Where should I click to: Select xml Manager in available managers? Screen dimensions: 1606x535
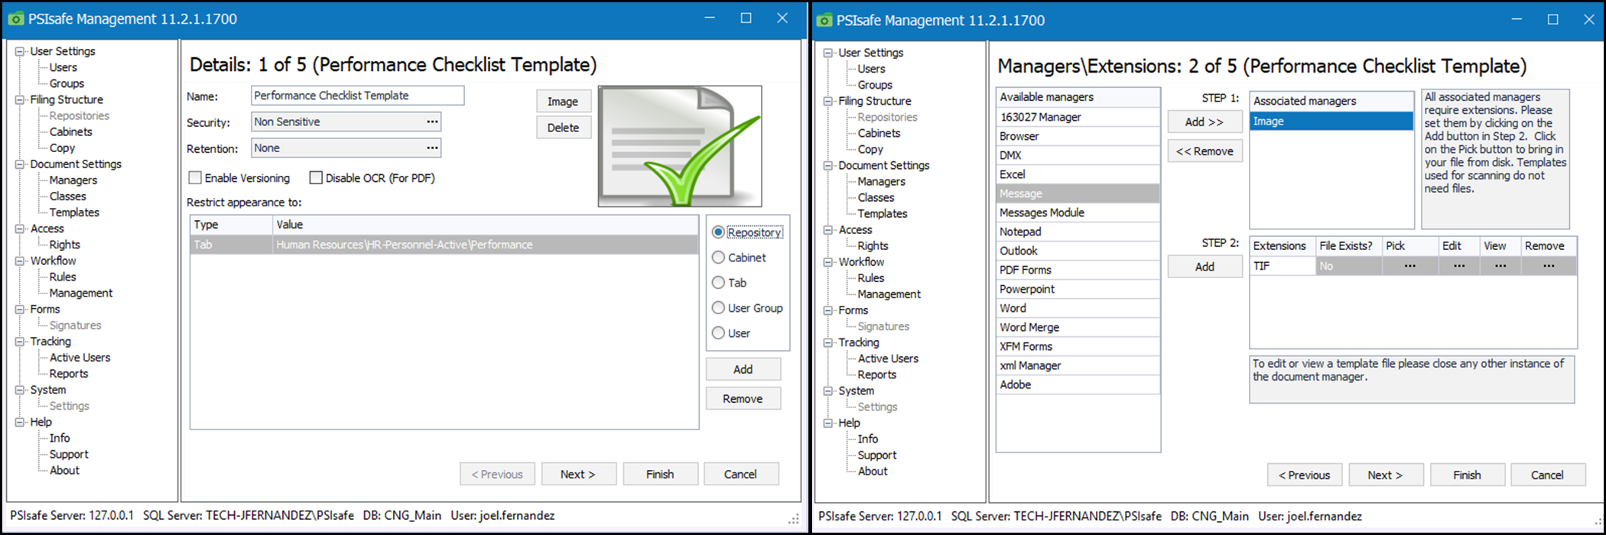[x=1078, y=365]
